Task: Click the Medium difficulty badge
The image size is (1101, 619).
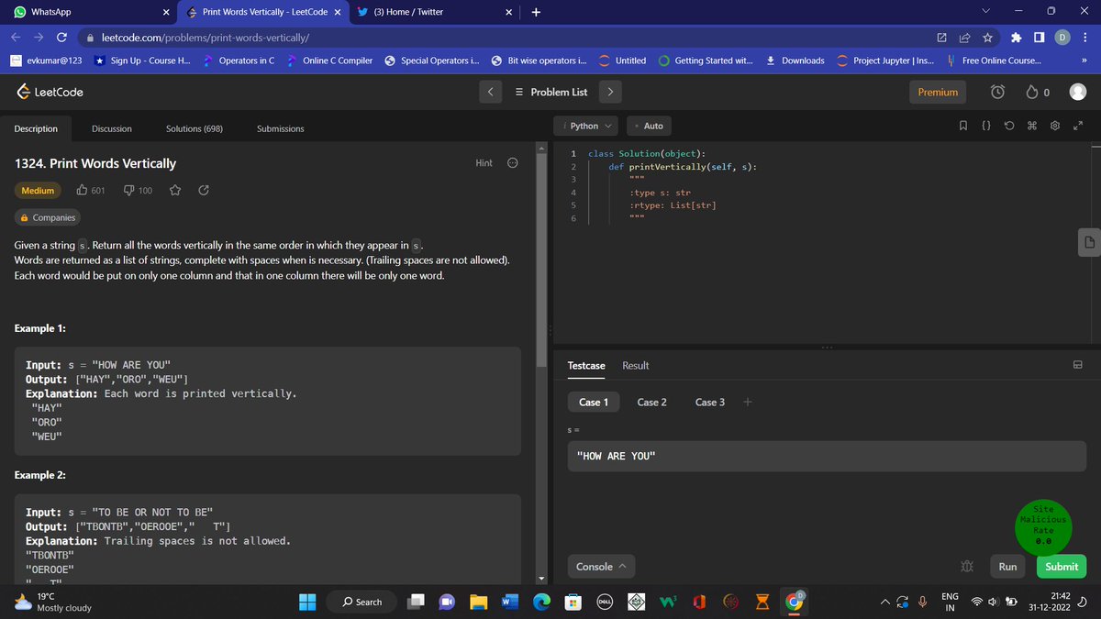Action: [x=37, y=191]
